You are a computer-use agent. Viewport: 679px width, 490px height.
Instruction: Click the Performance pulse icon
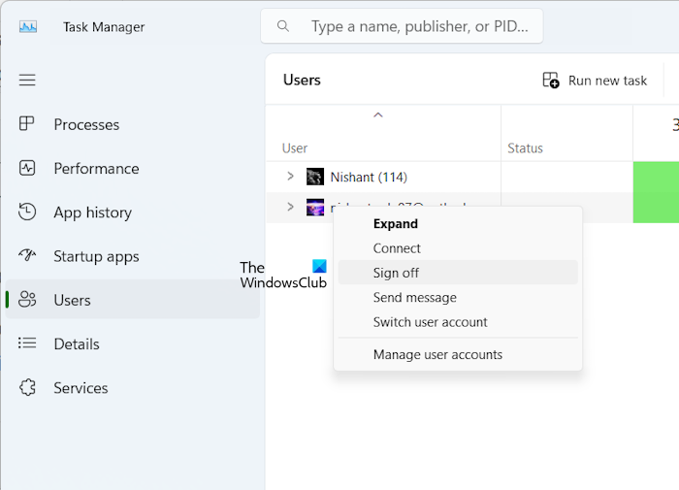27,168
